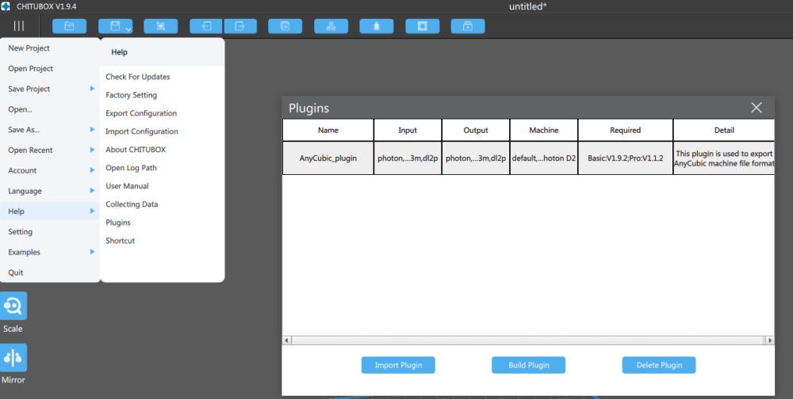The height and width of the screenshot is (399, 793).
Task: Click the repair kit toolbar icon
Action: [468, 26]
